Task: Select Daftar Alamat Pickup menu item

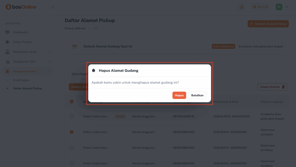Action: [27, 89]
